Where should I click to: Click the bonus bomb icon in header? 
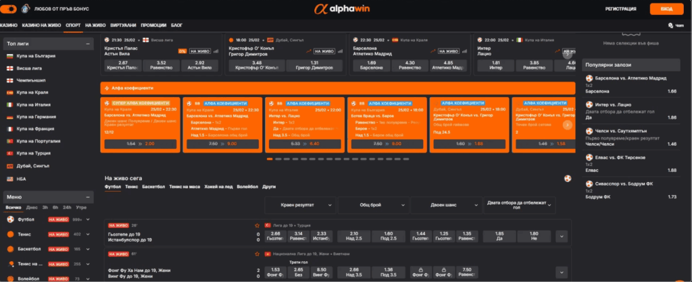[26, 9]
